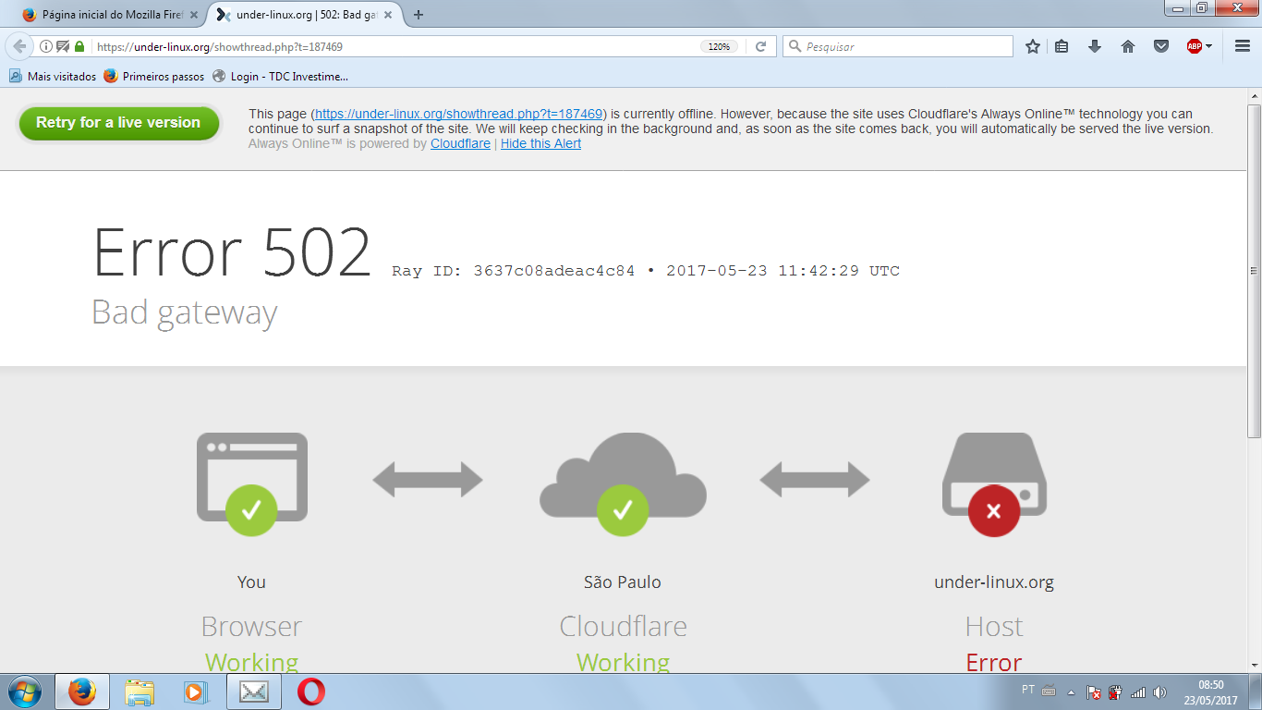Click the You label under the browser icon

click(x=251, y=581)
